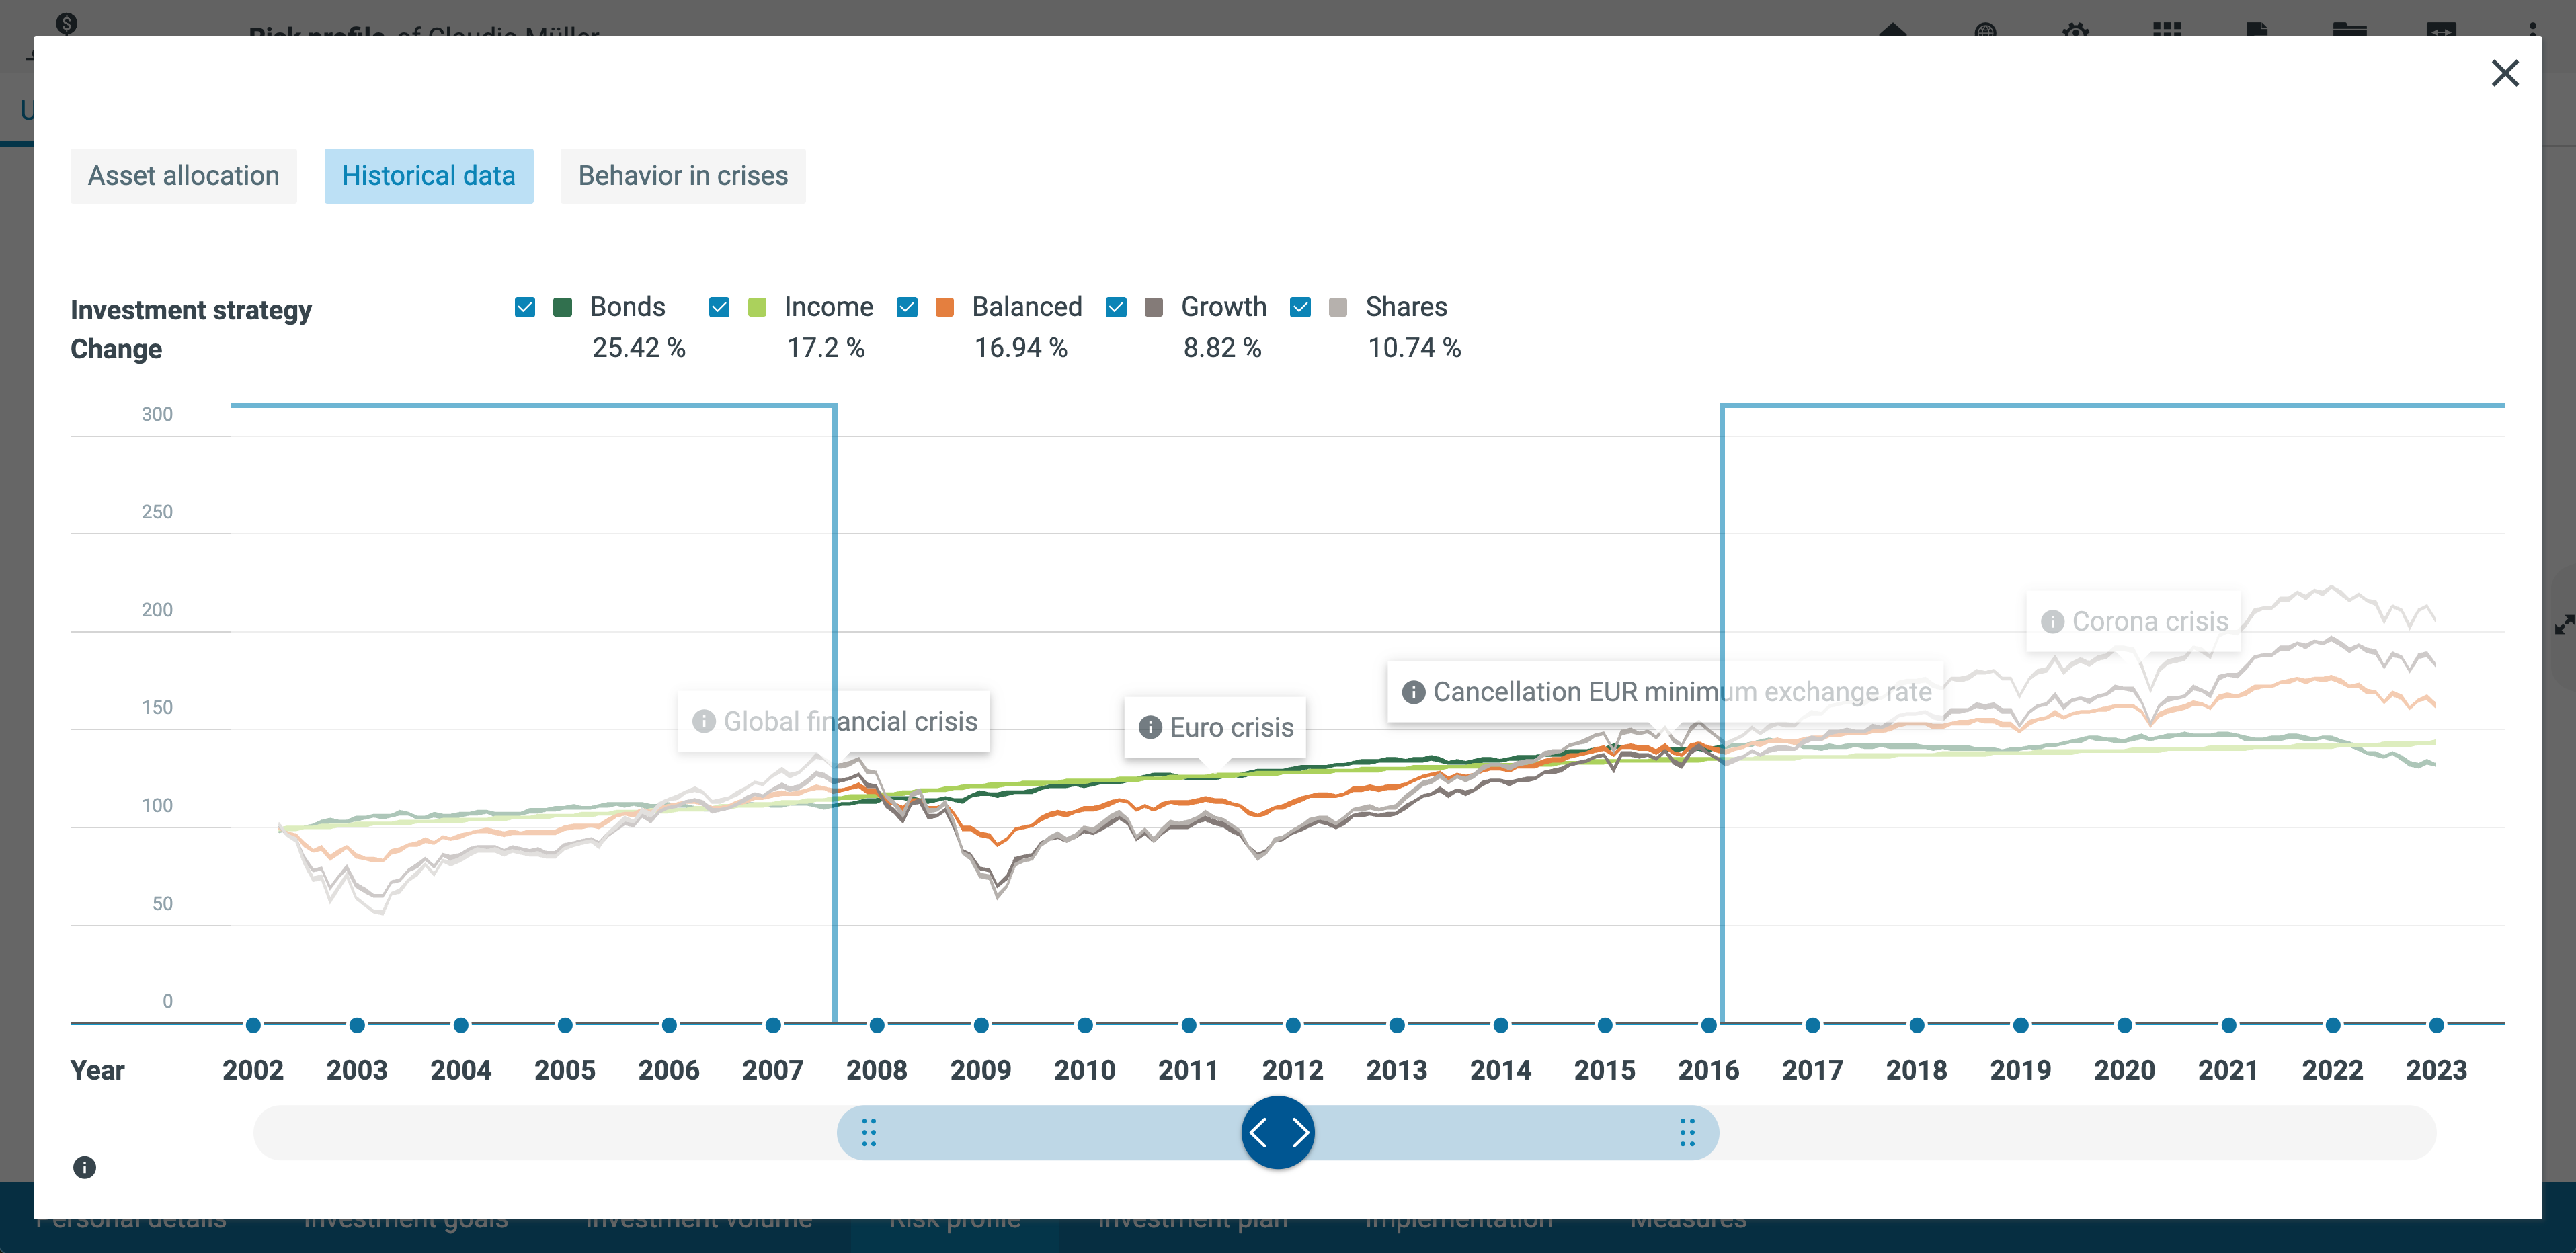The image size is (2576, 1253).
Task: Click the info icon at bottom left
Action: click(85, 1167)
